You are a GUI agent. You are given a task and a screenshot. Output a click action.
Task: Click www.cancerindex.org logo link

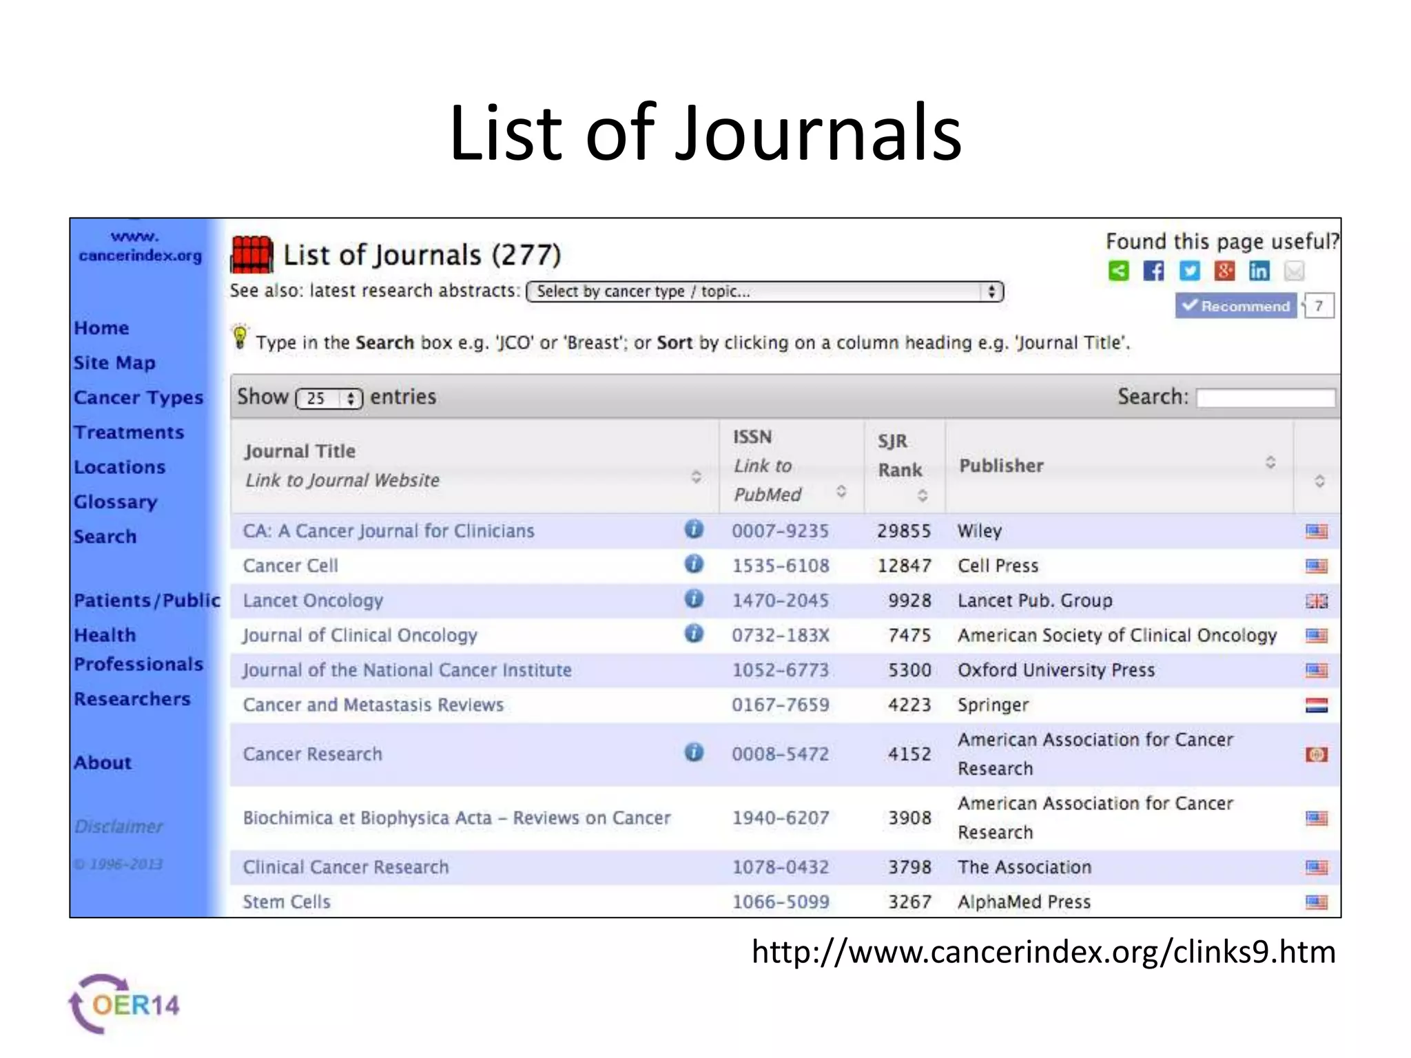(141, 246)
